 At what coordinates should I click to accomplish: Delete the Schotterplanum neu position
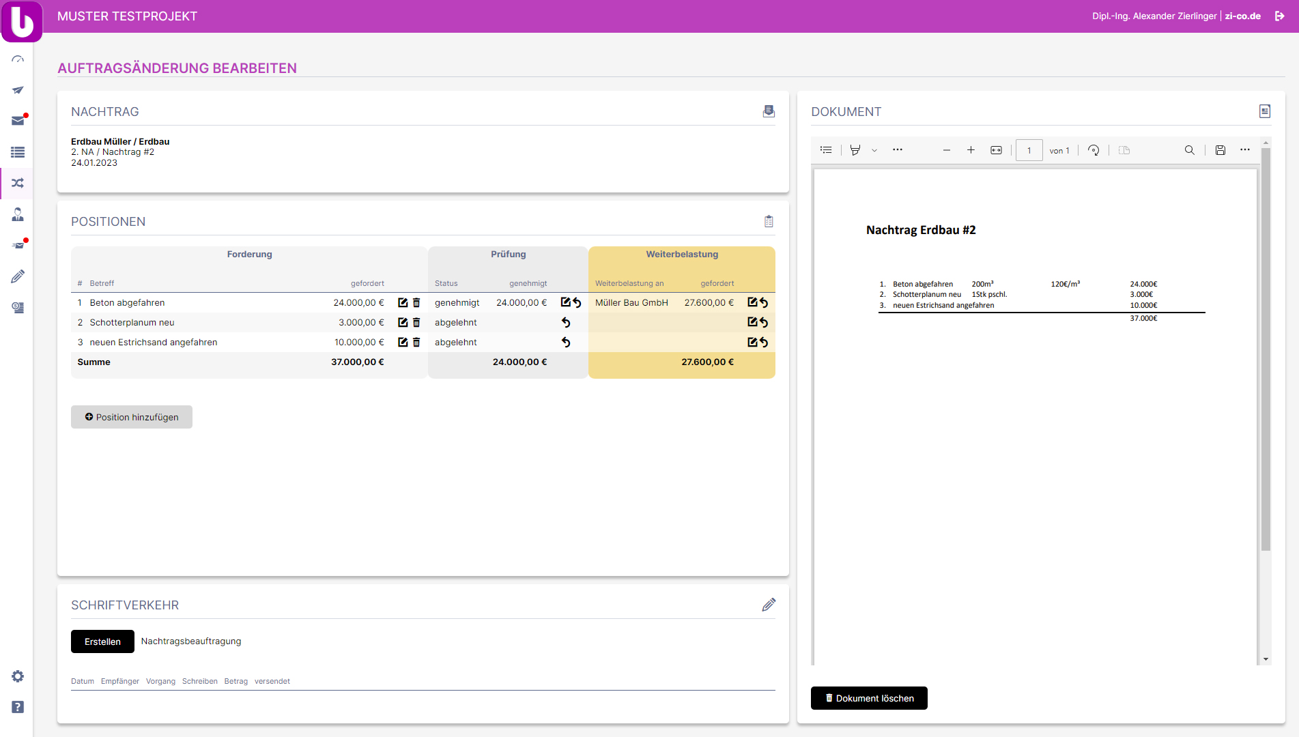[416, 322]
